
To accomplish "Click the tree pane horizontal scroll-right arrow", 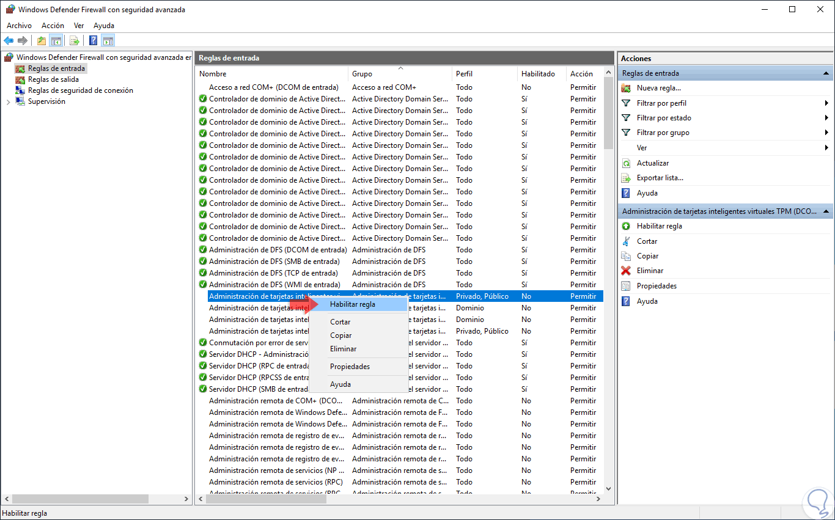I will click(x=187, y=499).
